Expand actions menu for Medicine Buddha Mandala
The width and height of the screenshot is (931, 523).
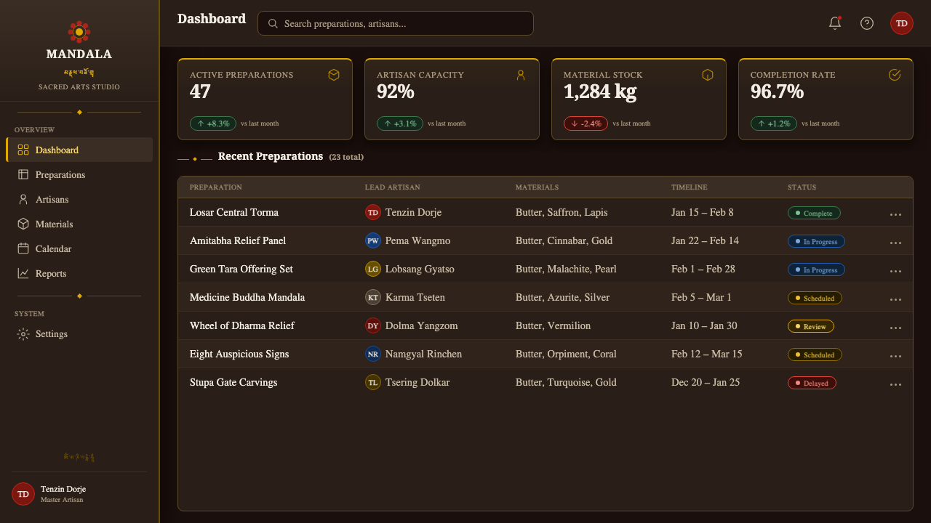pyautogui.click(x=895, y=299)
